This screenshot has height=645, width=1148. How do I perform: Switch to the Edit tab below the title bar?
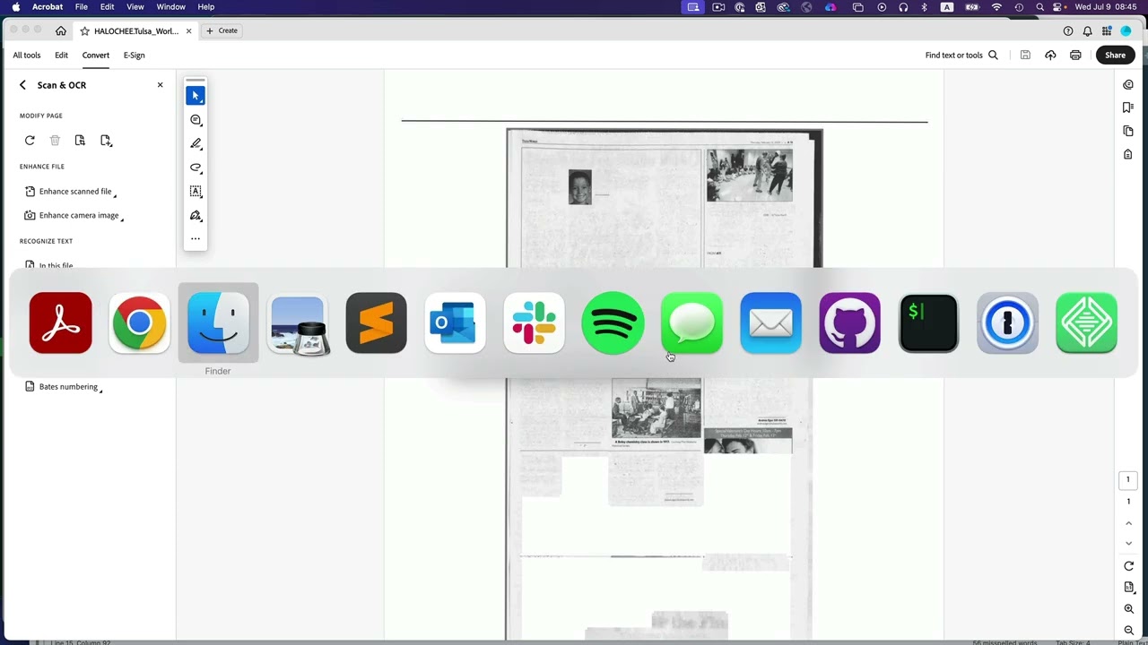click(x=61, y=56)
